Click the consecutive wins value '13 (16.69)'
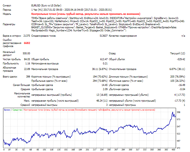 click(102, 95)
